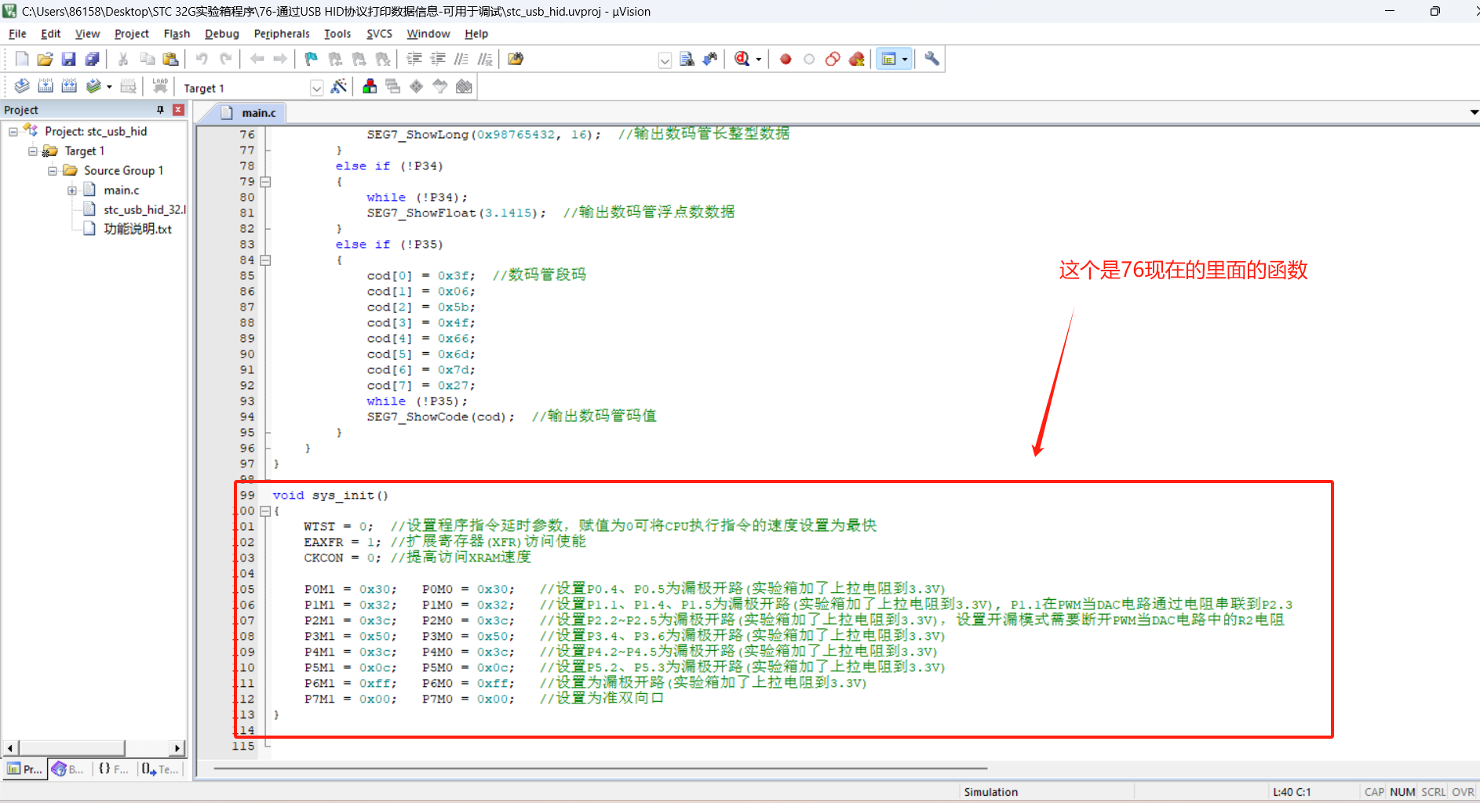This screenshot has height=803, width=1480.
Task: Start a debug session with the magnifier 'd' icon
Action: (742, 59)
